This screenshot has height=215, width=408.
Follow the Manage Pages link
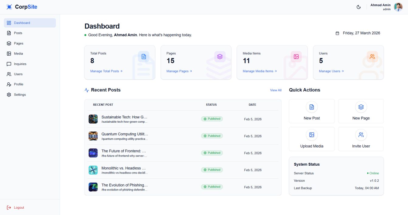pyautogui.click(x=179, y=71)
